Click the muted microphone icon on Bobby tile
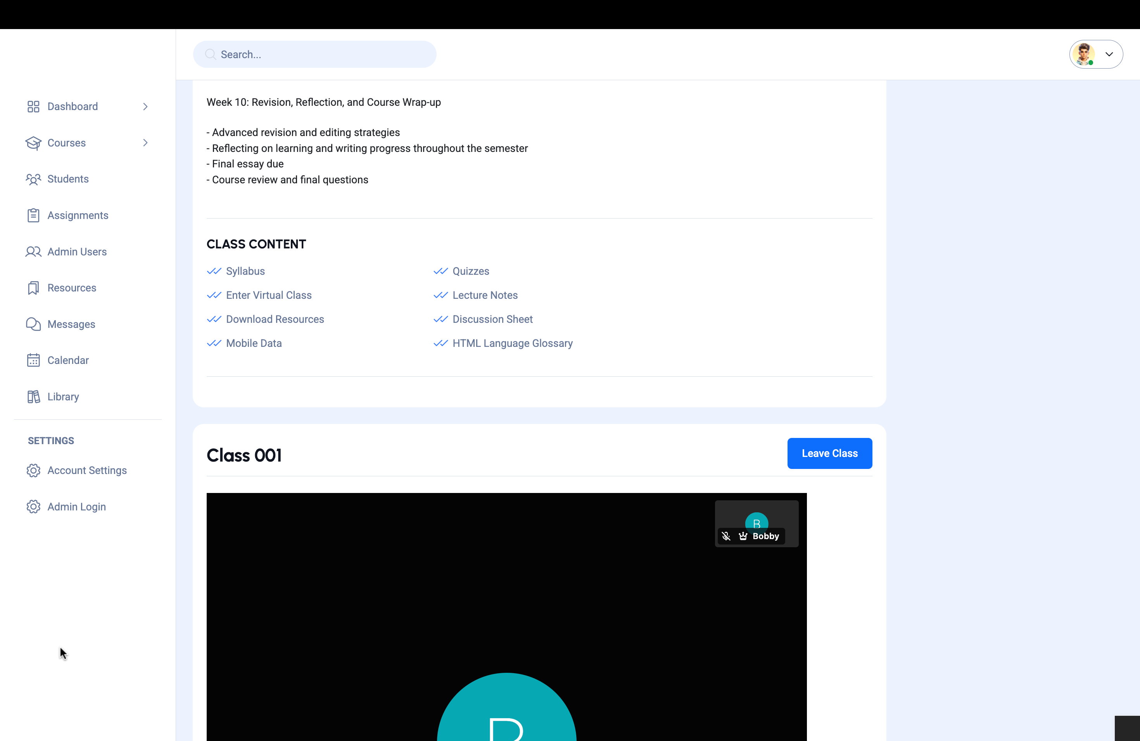The width and height of the screenshot is (1140, 741). 725,536
